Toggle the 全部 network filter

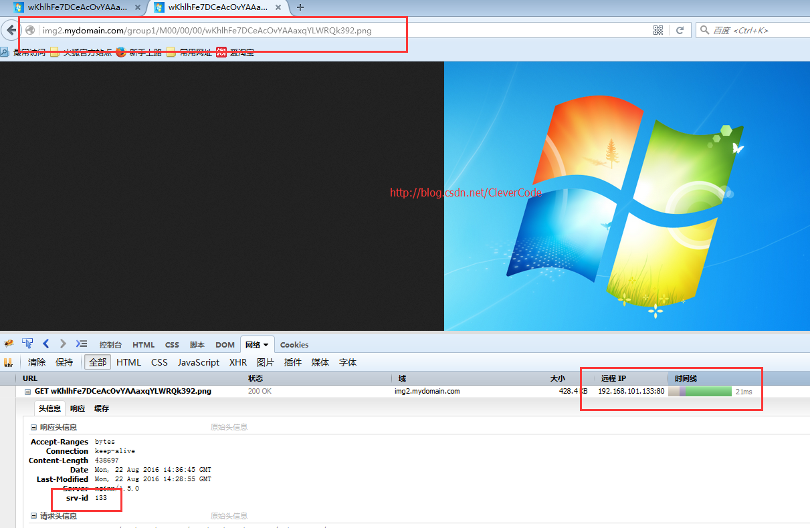98,362
